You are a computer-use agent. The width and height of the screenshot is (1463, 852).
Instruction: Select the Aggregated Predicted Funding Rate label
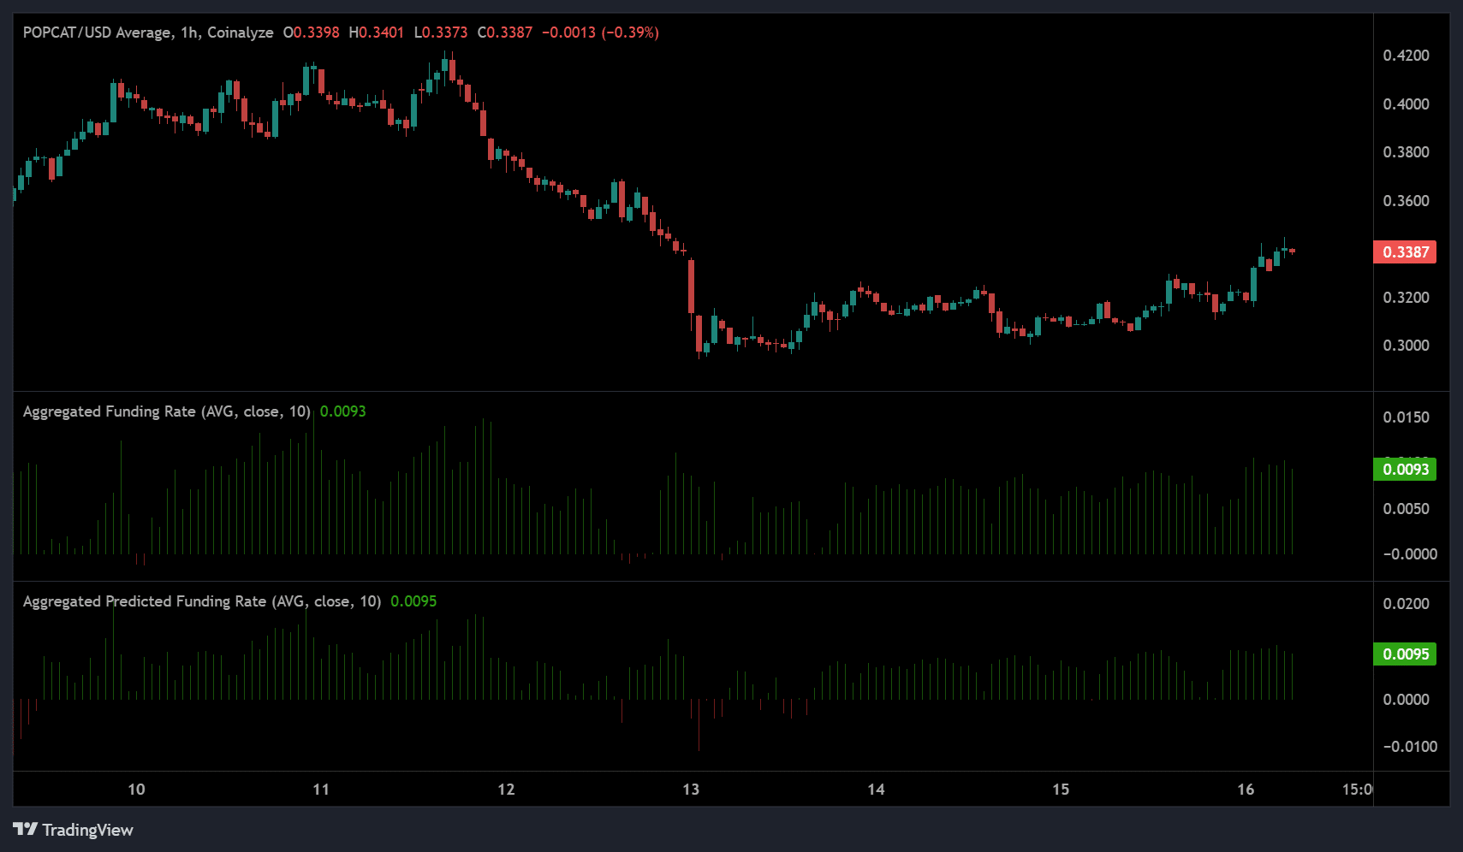point(201,601)
